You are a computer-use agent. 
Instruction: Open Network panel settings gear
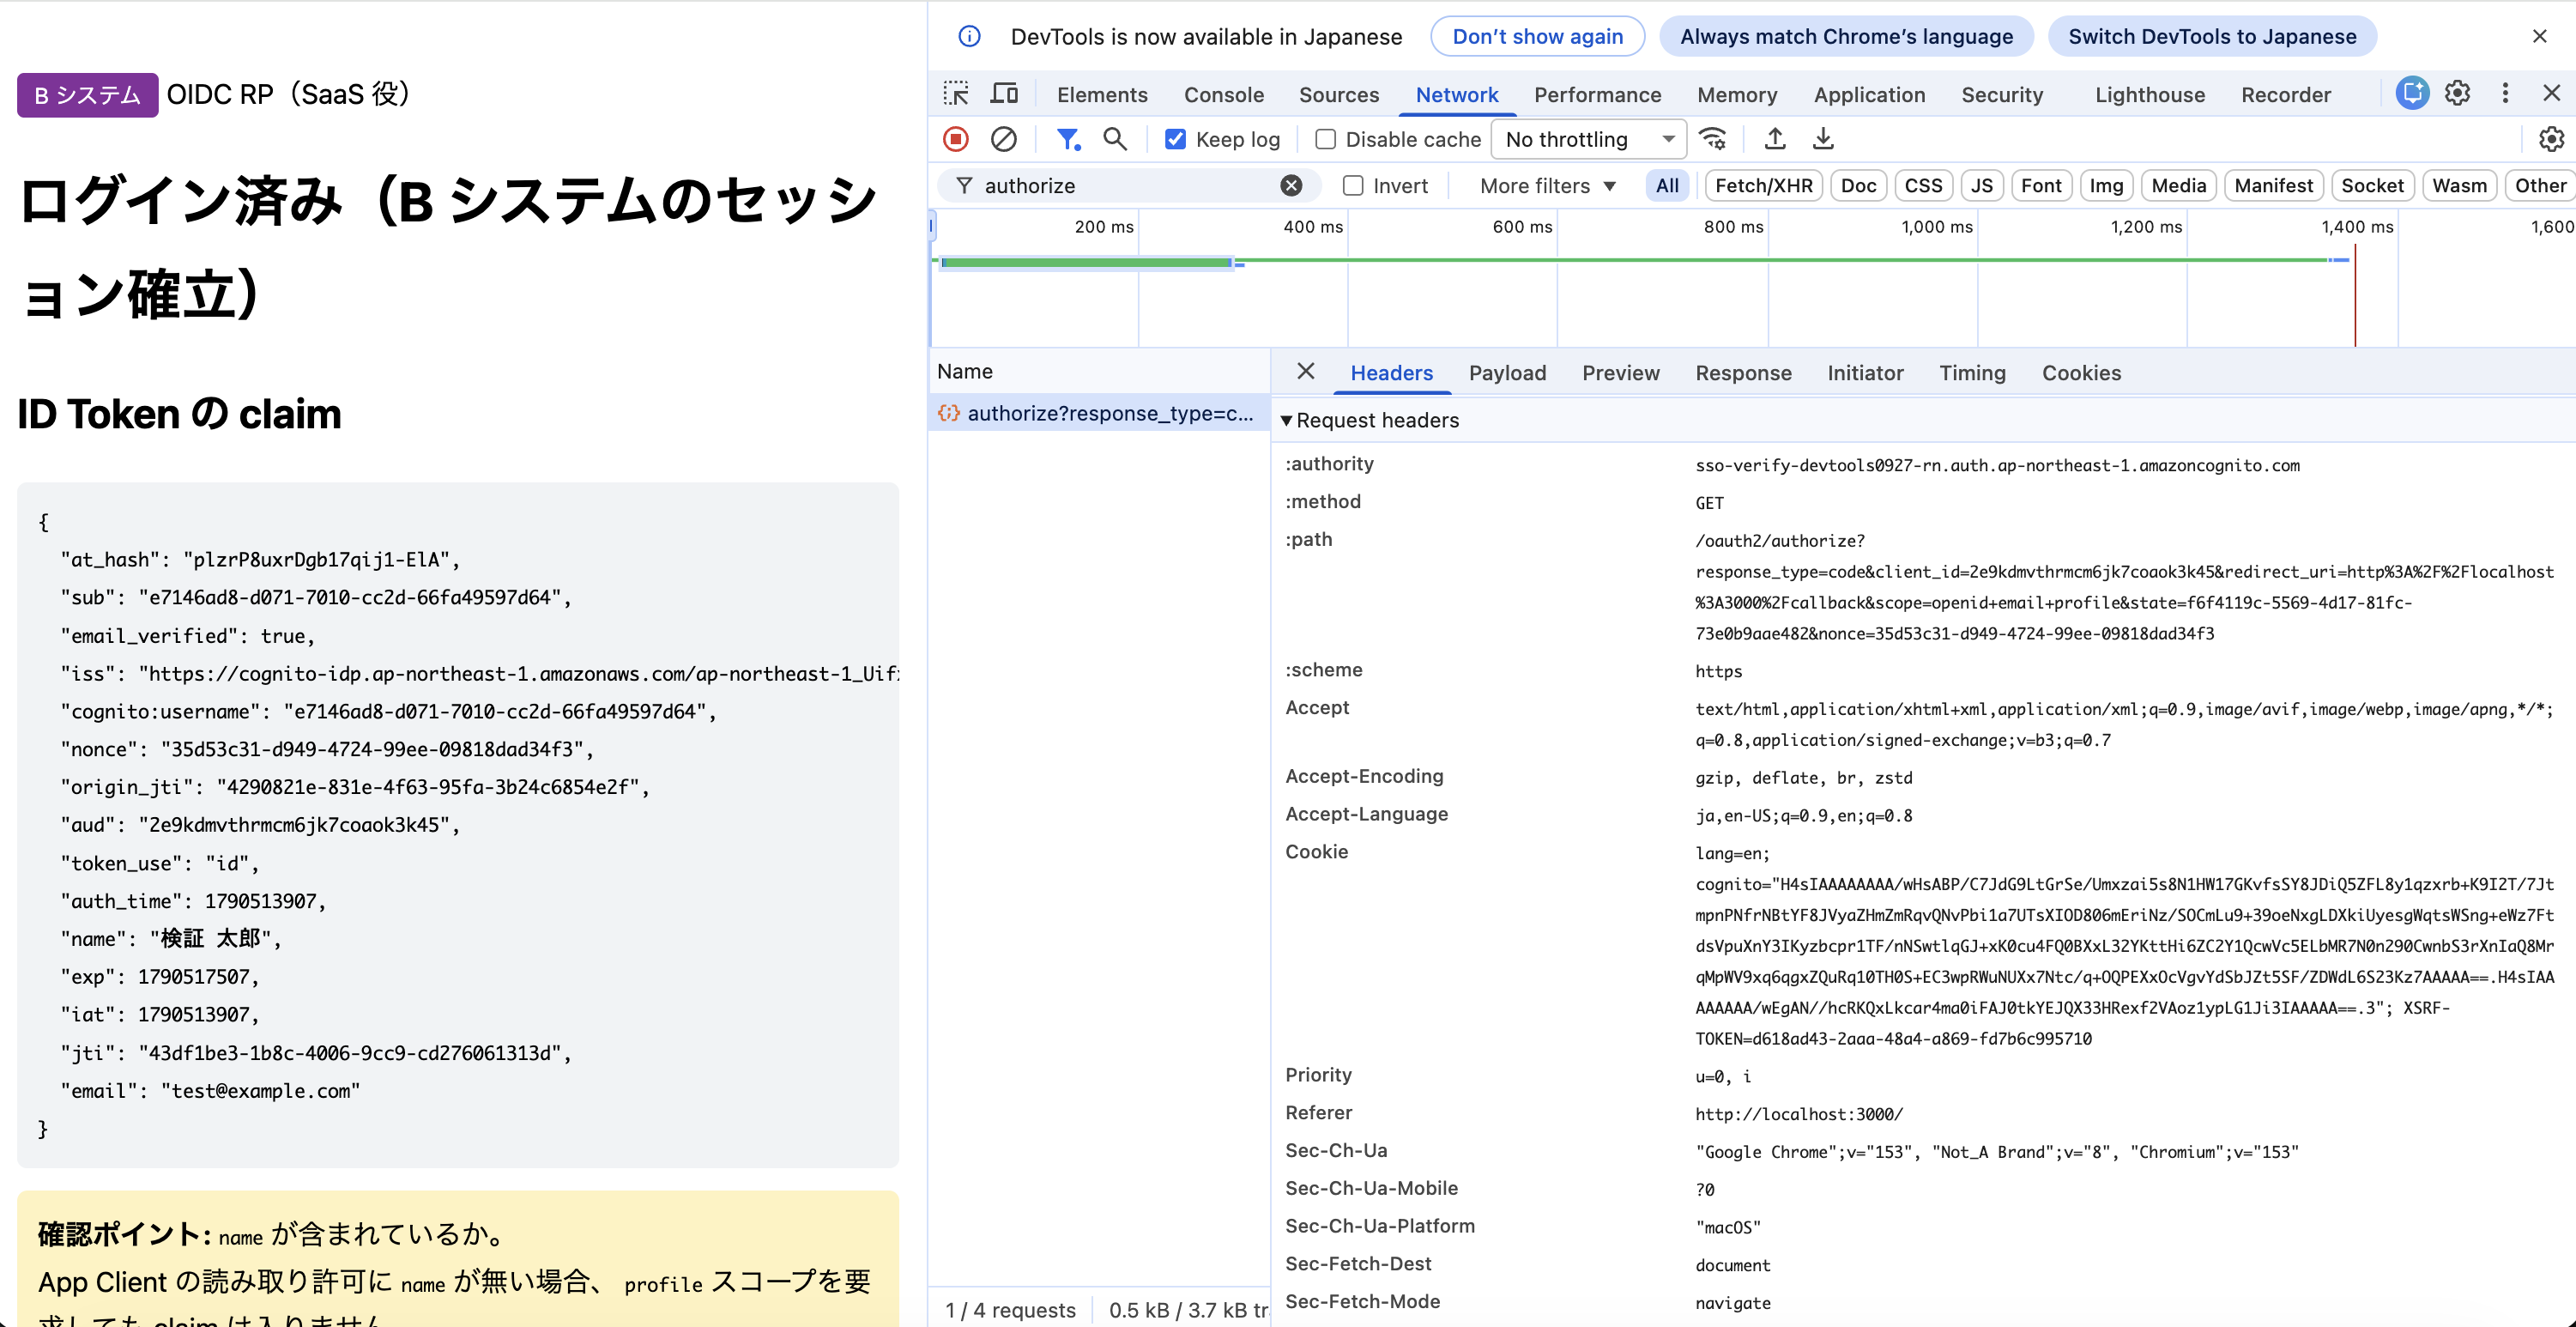2551,139
